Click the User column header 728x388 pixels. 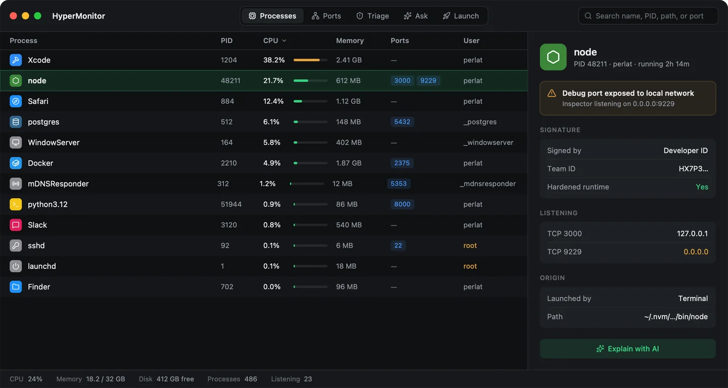[472, 41]
